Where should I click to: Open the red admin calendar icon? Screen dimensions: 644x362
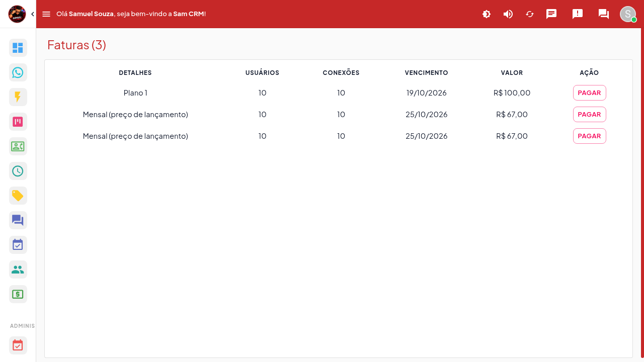tap(18, 345)
